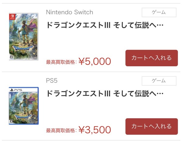Click the CERO rating mark on Switch cover

(12, 57)
